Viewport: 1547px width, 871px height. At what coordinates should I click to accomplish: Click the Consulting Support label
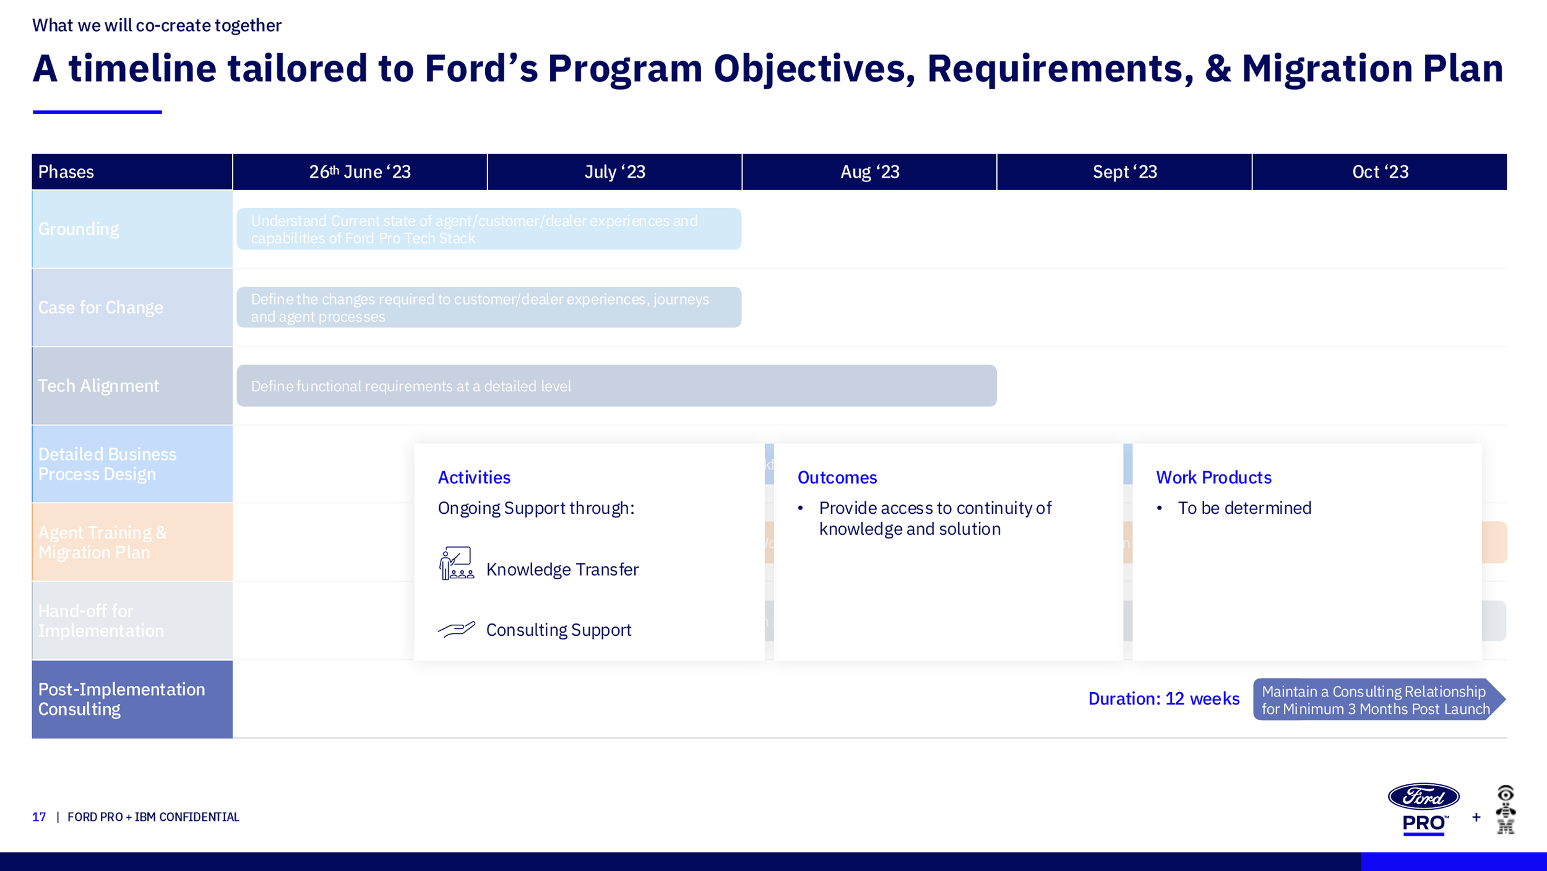pos(558,630)
